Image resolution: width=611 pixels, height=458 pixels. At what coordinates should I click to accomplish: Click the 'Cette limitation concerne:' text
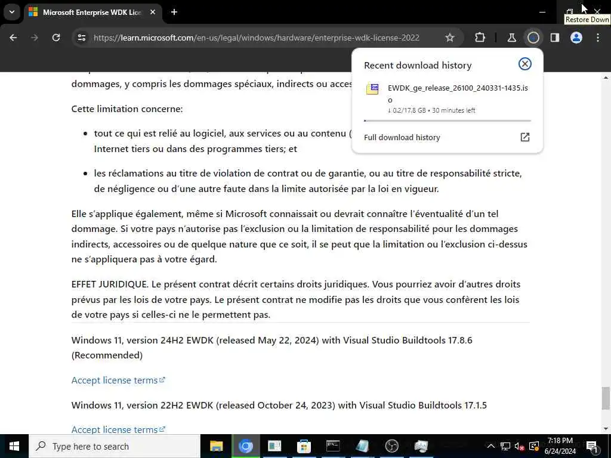coord(127,109)
